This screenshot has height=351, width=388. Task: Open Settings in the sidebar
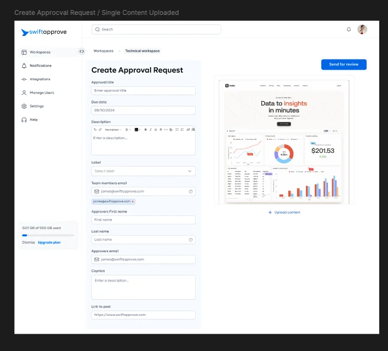click(x=33, y=106)
